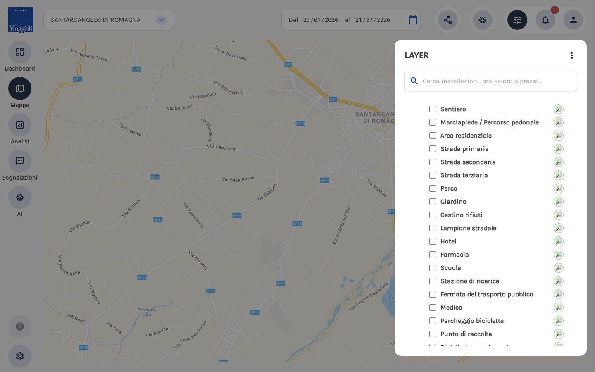
Task: Click the share icon in top bar
Action: (448, 20)
